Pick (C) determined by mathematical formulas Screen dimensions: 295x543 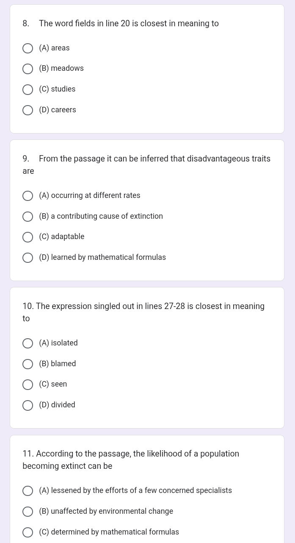click(x=28, y=532)
